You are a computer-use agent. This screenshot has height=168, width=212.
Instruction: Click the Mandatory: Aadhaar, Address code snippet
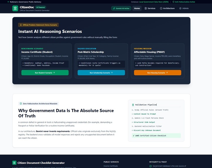pos(45,64)
